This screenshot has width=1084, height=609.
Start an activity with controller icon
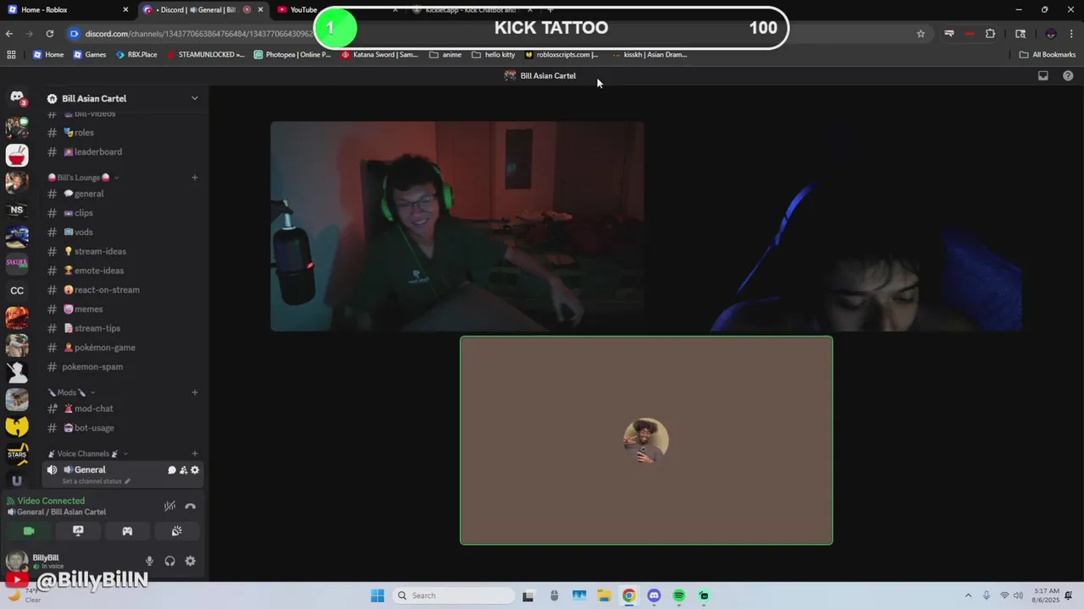coord(127,531)
